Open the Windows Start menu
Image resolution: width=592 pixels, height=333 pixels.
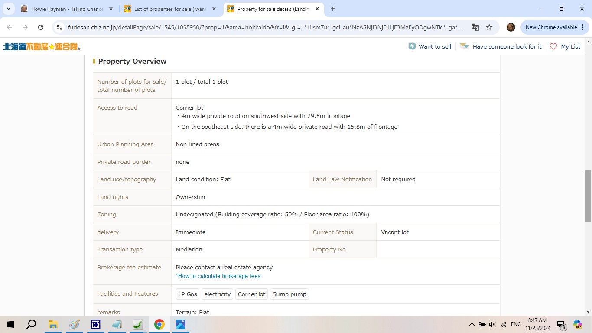pyautogui.click(x=10, y=324)
